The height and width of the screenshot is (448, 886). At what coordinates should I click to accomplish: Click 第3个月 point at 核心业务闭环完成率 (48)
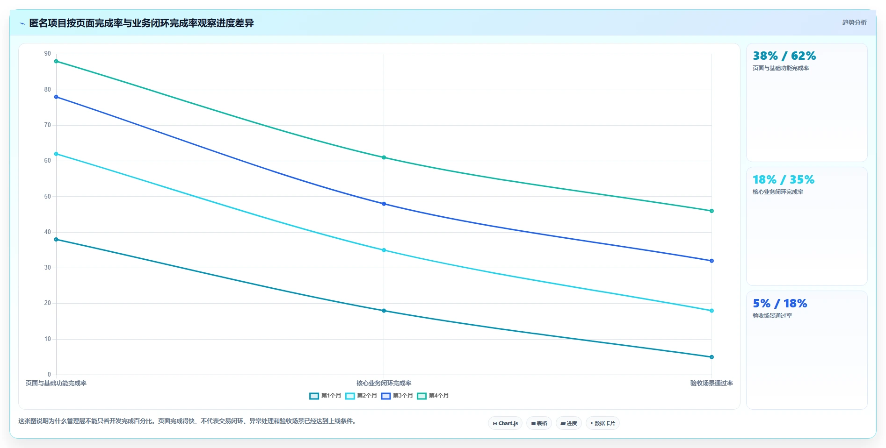384,204
